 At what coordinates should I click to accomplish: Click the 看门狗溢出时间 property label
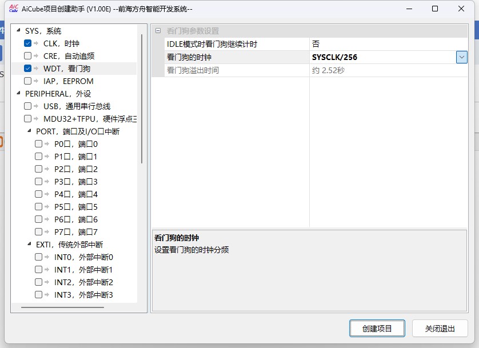coord(193,70)
